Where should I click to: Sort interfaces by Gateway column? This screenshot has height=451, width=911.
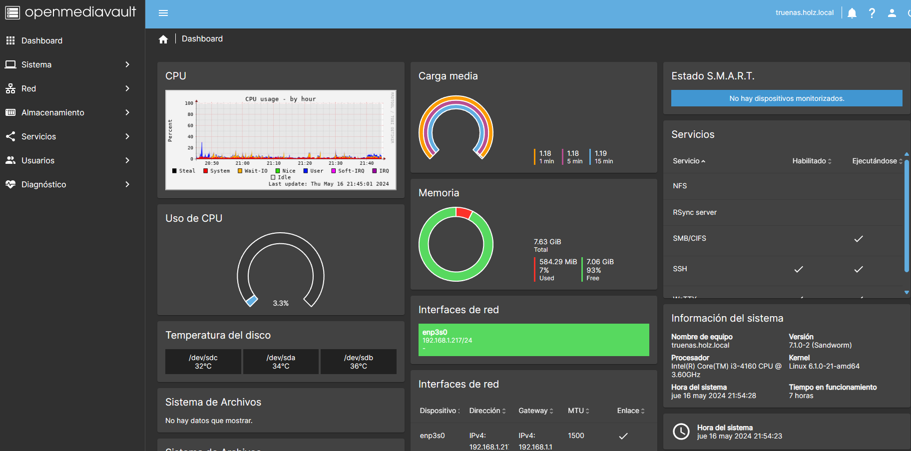pyautogui.click(x=536, y=411)
